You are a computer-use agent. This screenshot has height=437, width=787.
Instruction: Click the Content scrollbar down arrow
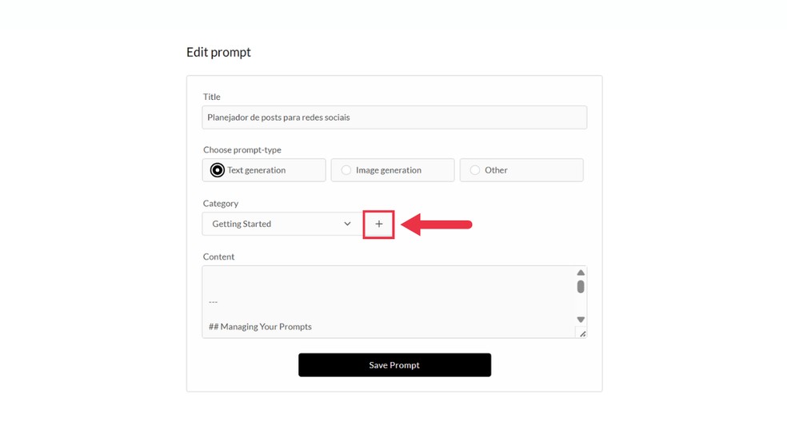pos(581,320)
